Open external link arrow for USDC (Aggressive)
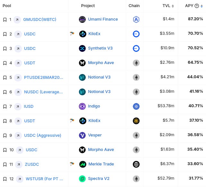 pos(18,136)
